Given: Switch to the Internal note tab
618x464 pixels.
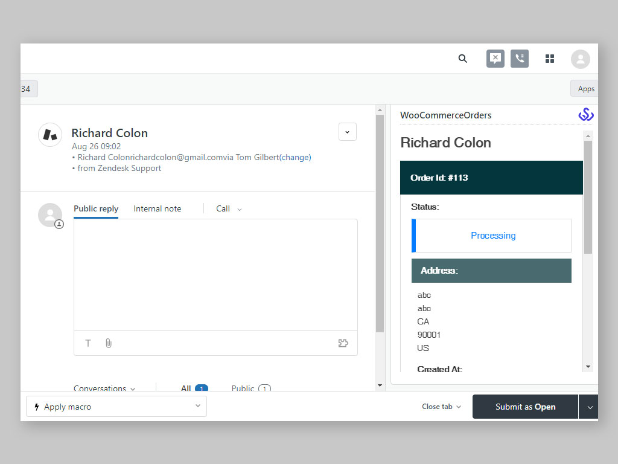Looking at the screenshot, I should (x=157, y=208).
